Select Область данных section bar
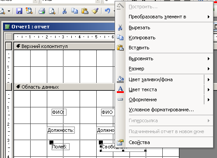 64,87
